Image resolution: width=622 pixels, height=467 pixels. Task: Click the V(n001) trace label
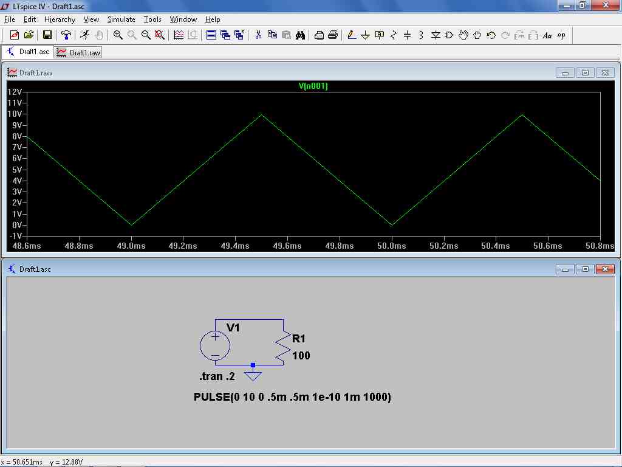coord(313,86)
